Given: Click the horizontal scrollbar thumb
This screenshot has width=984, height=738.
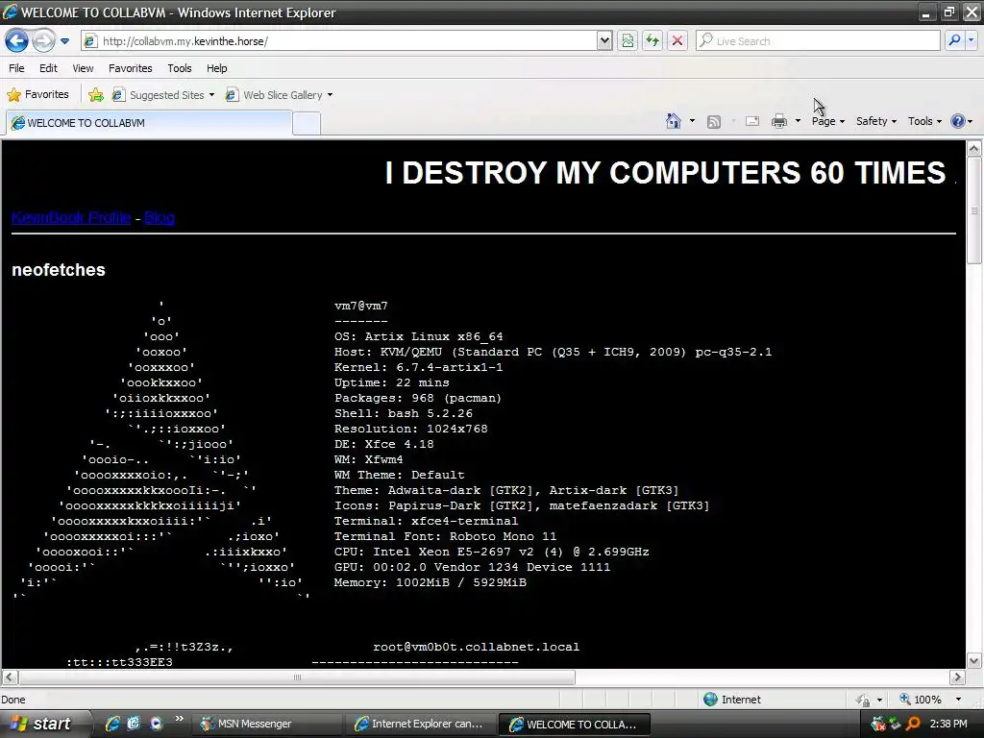Looking at the screenshot, I should (297, 677).
